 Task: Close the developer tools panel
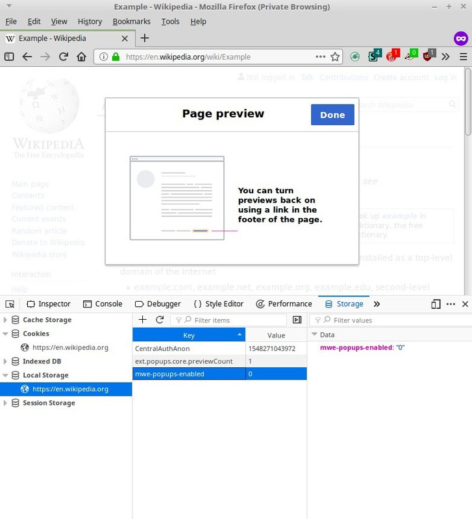465,304
